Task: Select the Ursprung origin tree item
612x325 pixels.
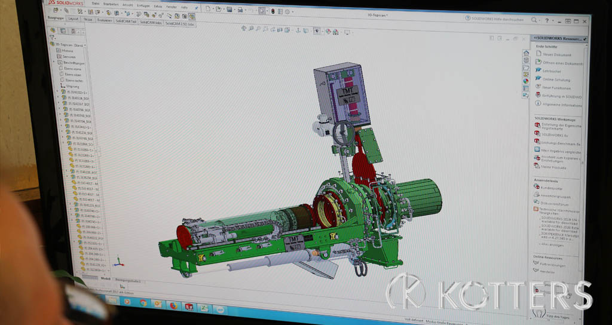Action: (72, 86)
